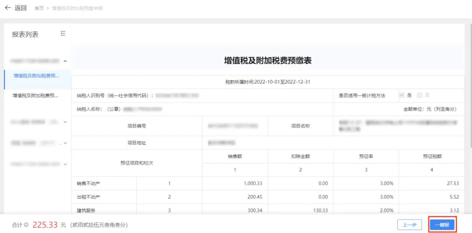Collapse the 报表列表 sidebar with the menu icon
Image resolution: width=472 pixels, height=233 pixels.
click(63, 33)
